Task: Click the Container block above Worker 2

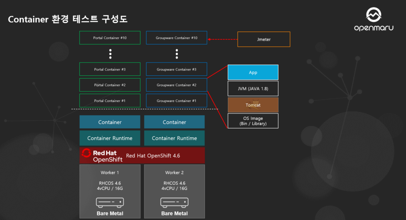Action: click(174, 122)
